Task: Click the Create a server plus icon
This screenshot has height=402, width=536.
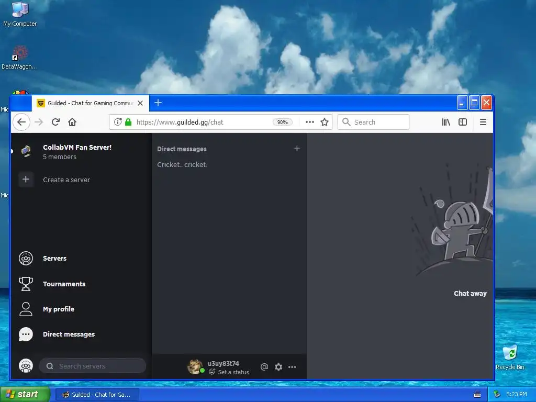Action: point(26,180)
